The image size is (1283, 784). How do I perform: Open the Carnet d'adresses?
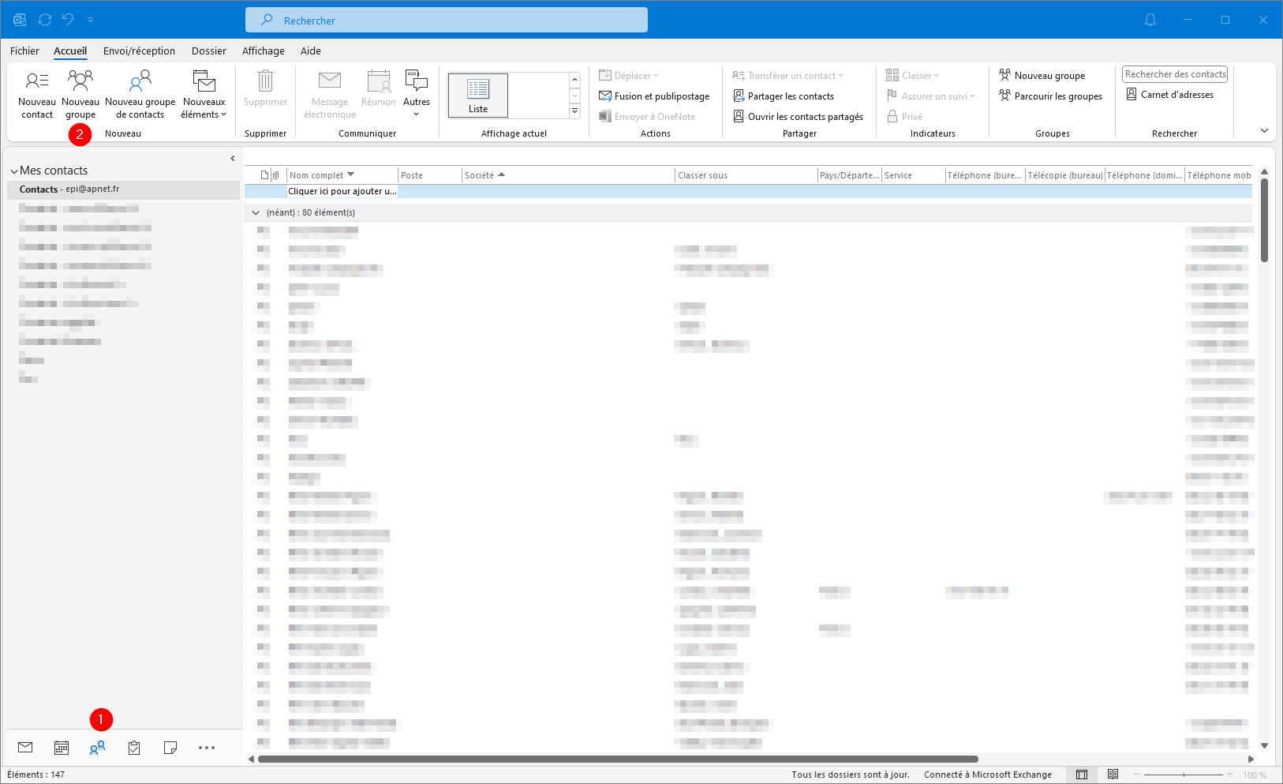pos(1170,95)
